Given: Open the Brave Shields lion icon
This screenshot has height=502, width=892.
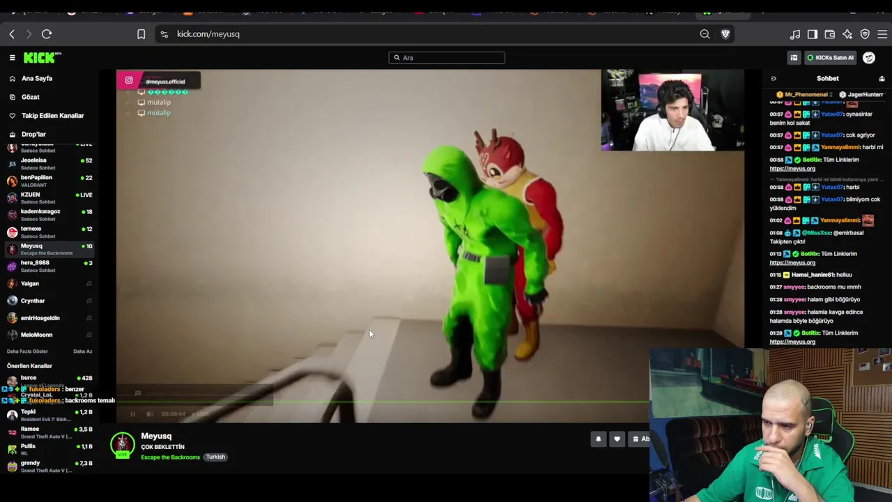Looking at the screenshot, I should (x=725, y=34).
